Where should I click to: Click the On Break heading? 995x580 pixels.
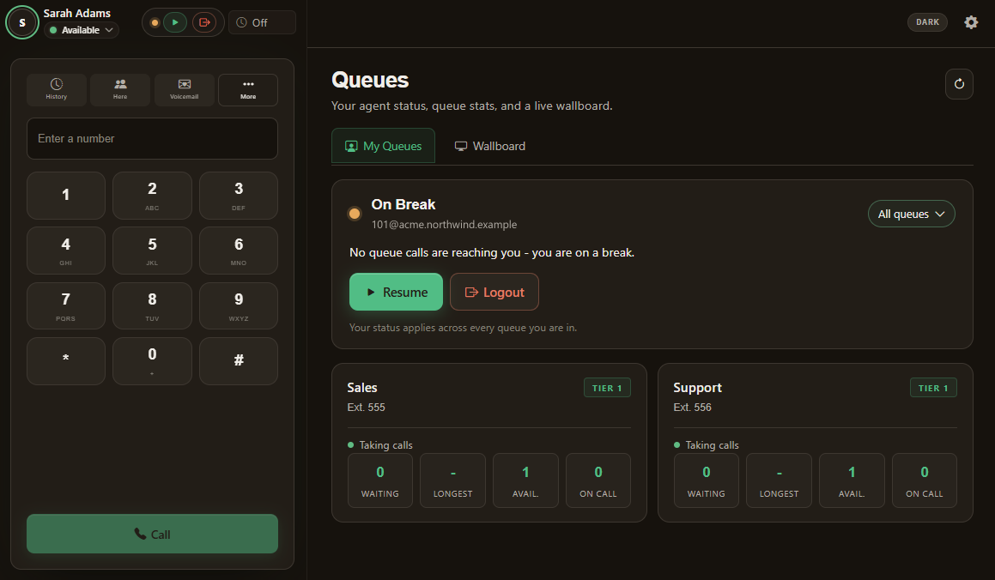point(403,204)
